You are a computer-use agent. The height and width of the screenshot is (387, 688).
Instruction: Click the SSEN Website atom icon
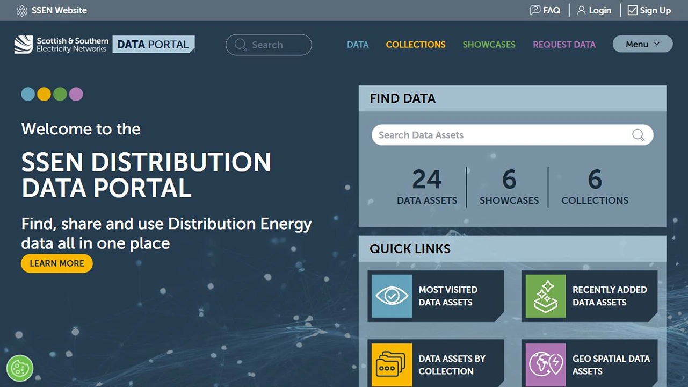click(x=22, y=11)
